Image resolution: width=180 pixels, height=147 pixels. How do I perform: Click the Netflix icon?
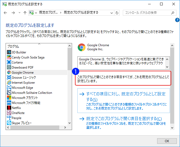[x=9, y=108]
